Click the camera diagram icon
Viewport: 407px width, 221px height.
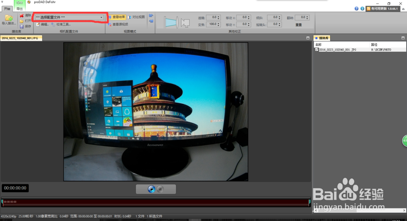(x=185, y=23)
